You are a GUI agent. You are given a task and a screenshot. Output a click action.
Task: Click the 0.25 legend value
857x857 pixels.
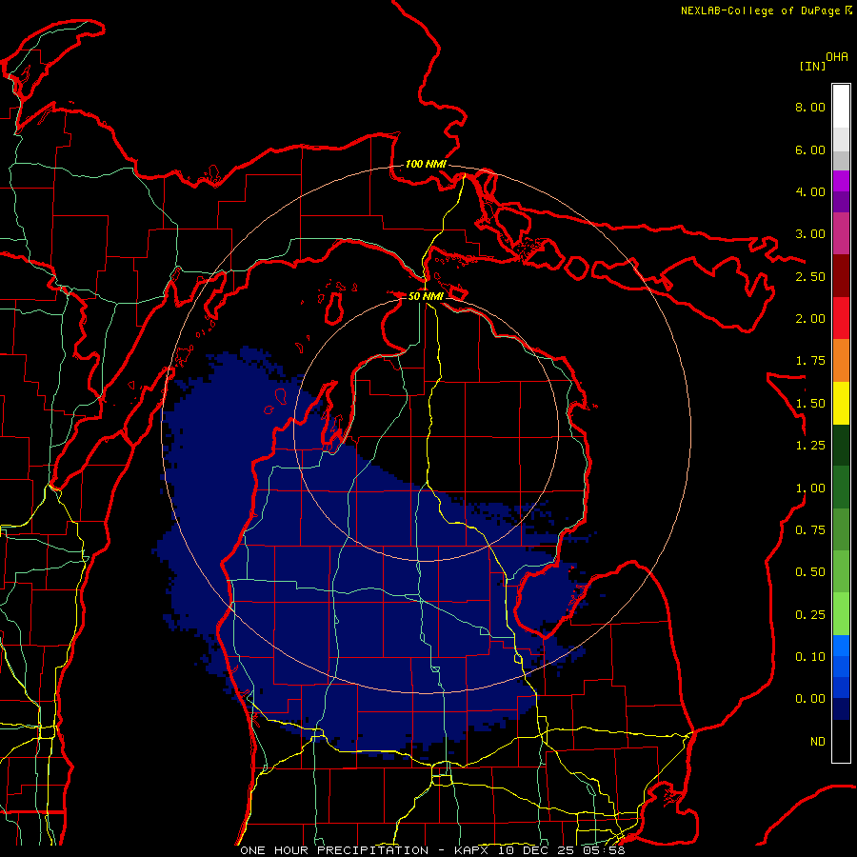(x=810, y=615)
